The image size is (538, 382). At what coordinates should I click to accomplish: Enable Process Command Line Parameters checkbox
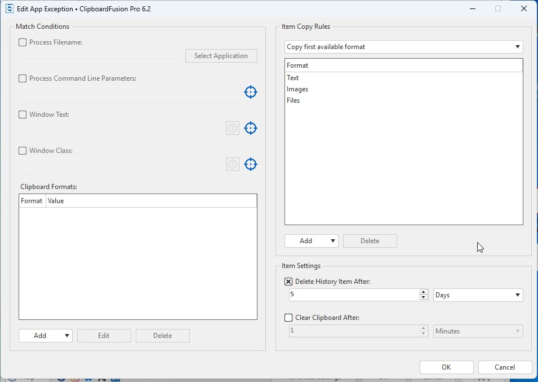pyautogui.click(x=23, y=78)
